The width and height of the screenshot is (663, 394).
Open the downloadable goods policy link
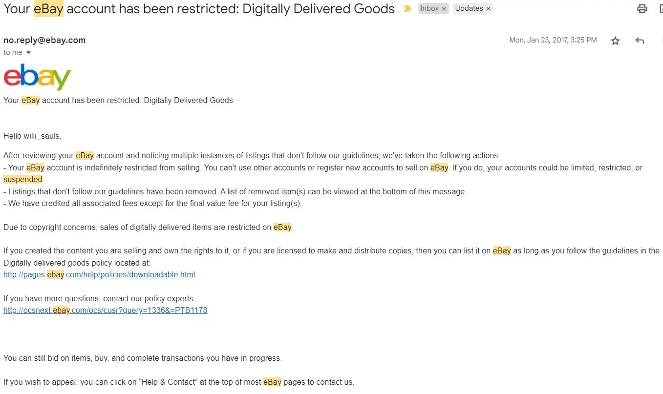click(x=99, y=275)
